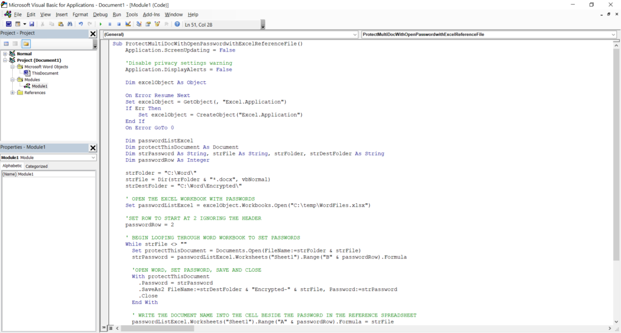Image resolution: width=621 pixels, height=333 pixels.
Task: Expand the Normal project node
Action: click(5, 53)
